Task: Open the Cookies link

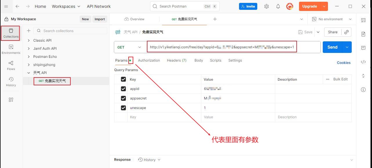Action: [x=344, y=63]
